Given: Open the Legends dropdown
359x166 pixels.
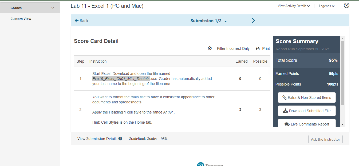Looking at the screenshot, I should [x=327, y=6].
